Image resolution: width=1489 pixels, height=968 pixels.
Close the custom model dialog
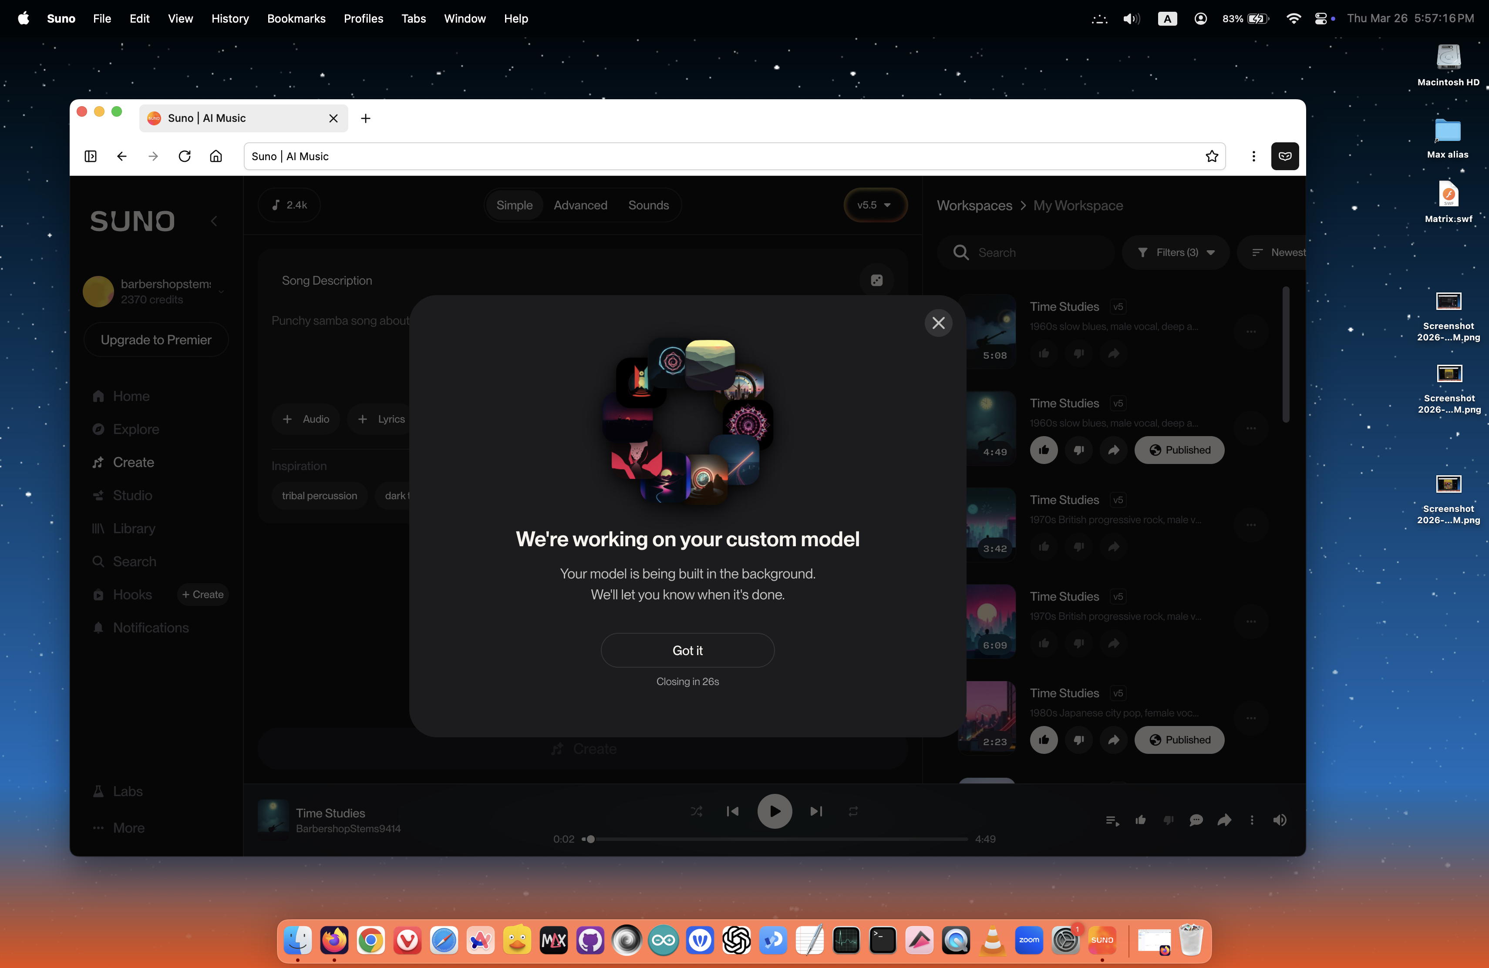(938, 323)
